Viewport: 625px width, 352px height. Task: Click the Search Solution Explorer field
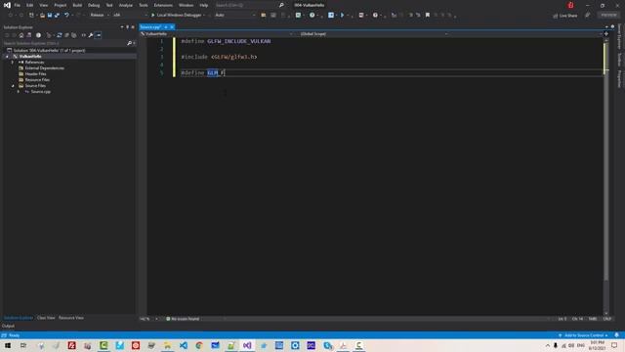[x=63, y=43]
